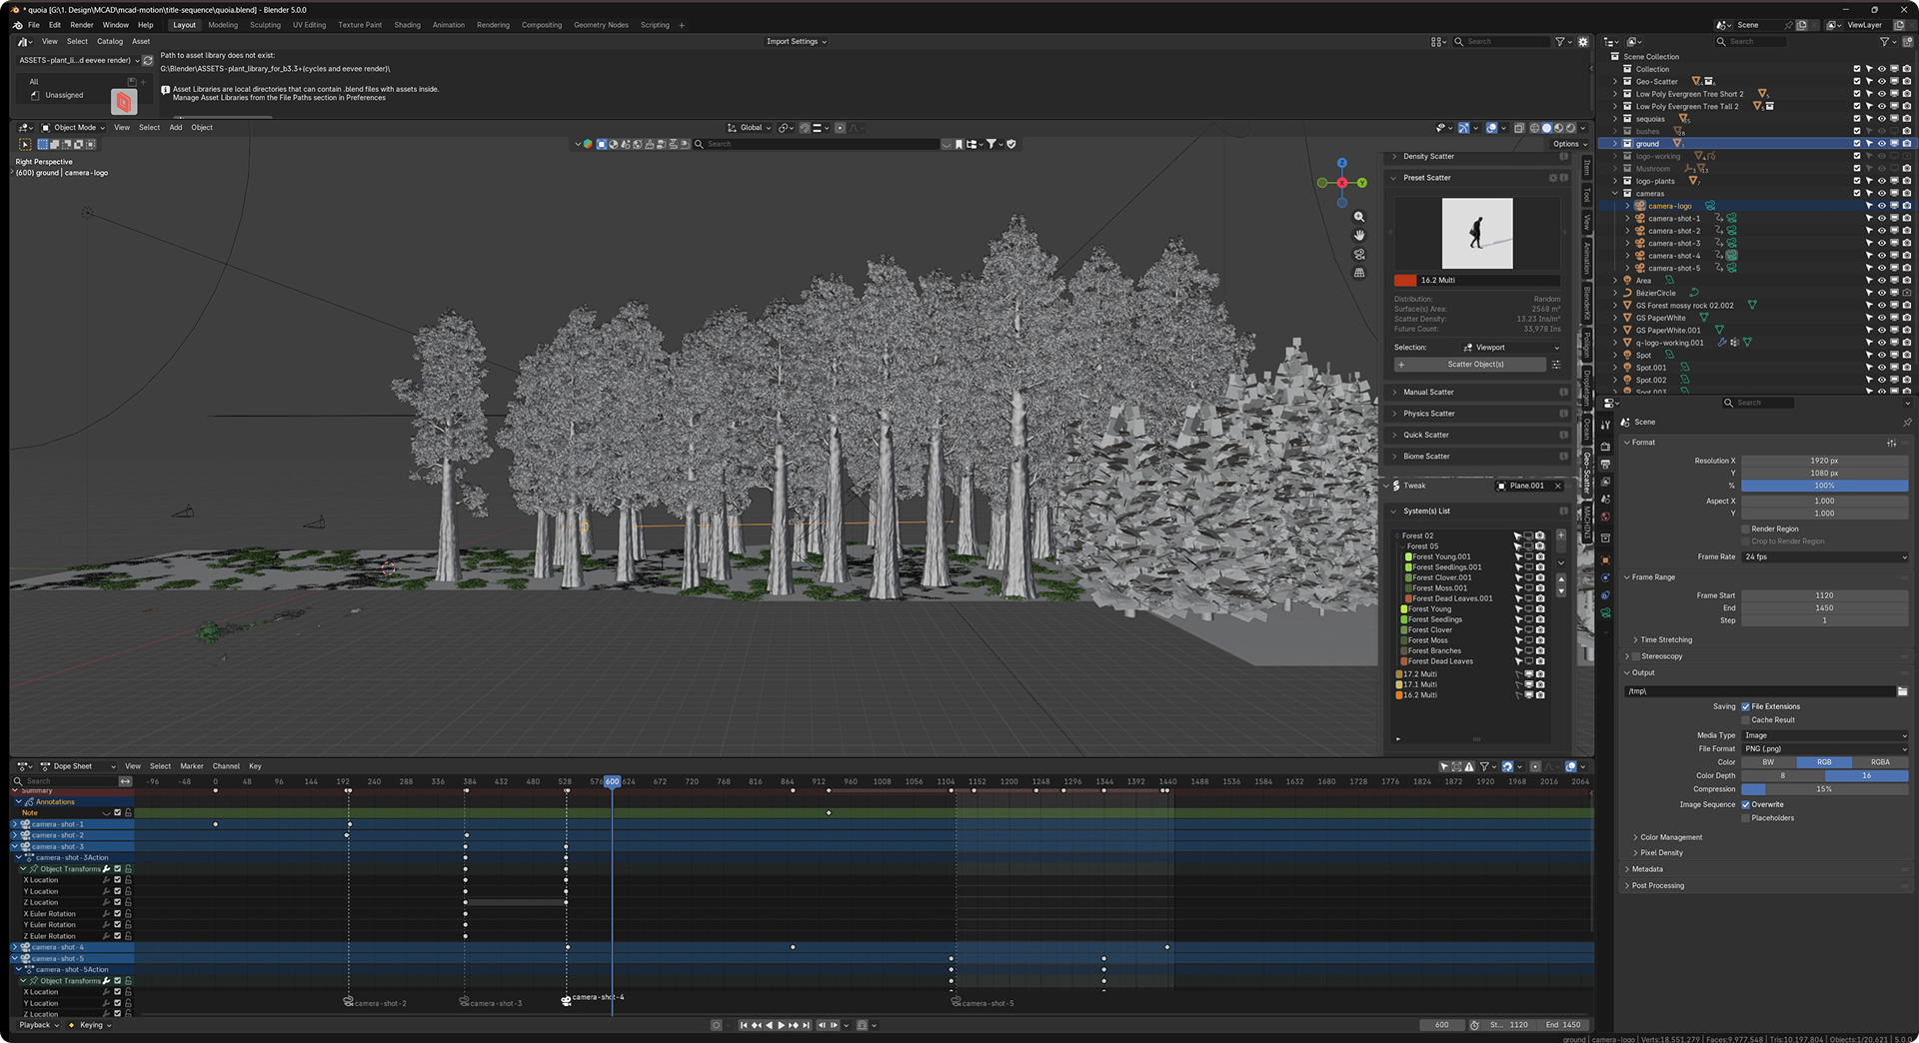Open the View Layer properties icon
This screenshot has width=1919, height=1043.
tap(1605, 482)
